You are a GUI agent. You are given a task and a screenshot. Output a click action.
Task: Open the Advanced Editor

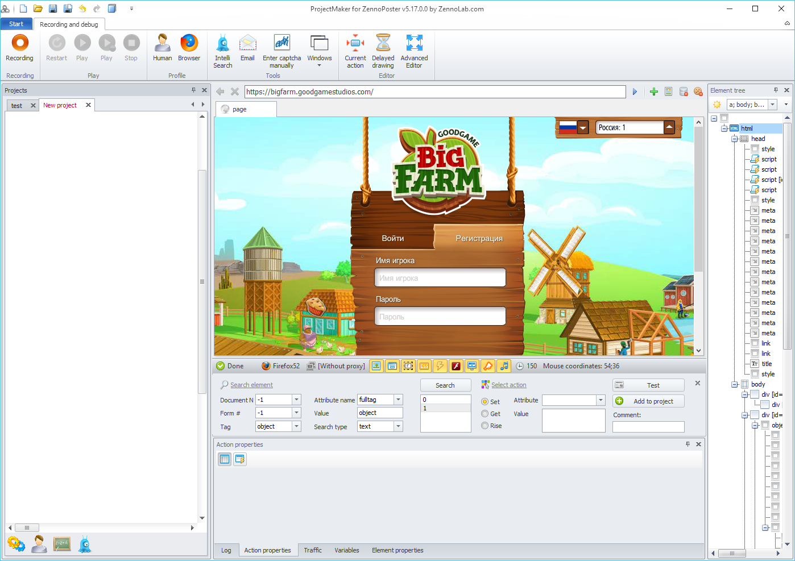[414, 44]
